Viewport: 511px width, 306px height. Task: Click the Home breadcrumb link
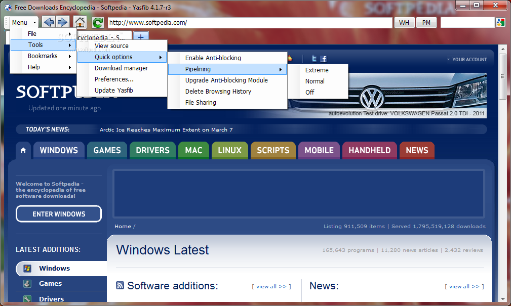pos(123,226)
